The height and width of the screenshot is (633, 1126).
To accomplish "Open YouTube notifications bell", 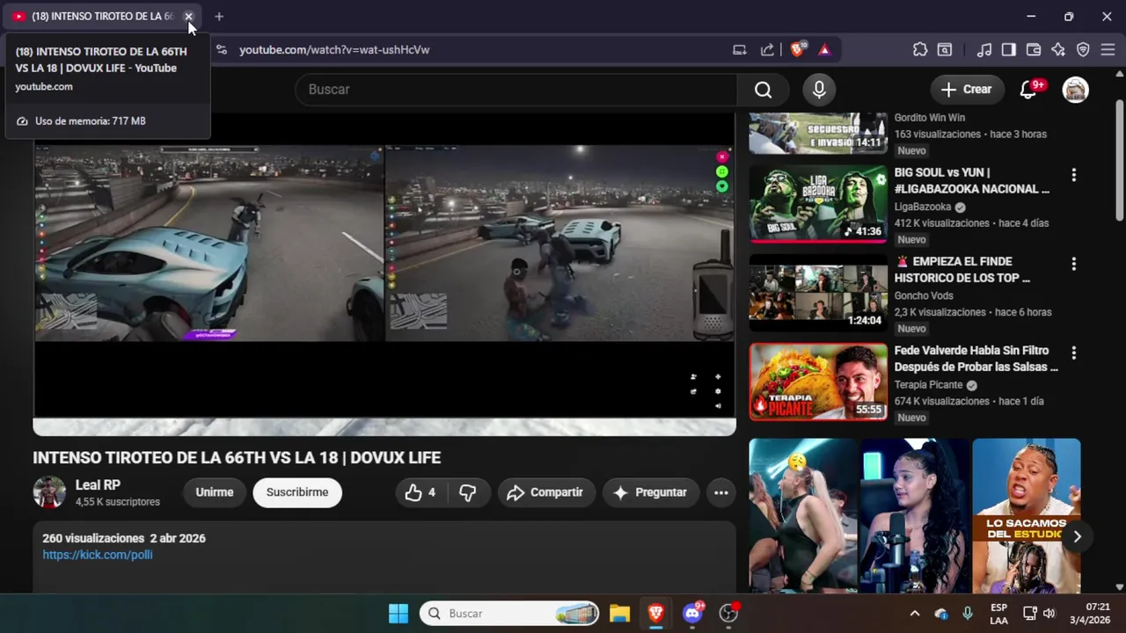I will (1028, 90).
